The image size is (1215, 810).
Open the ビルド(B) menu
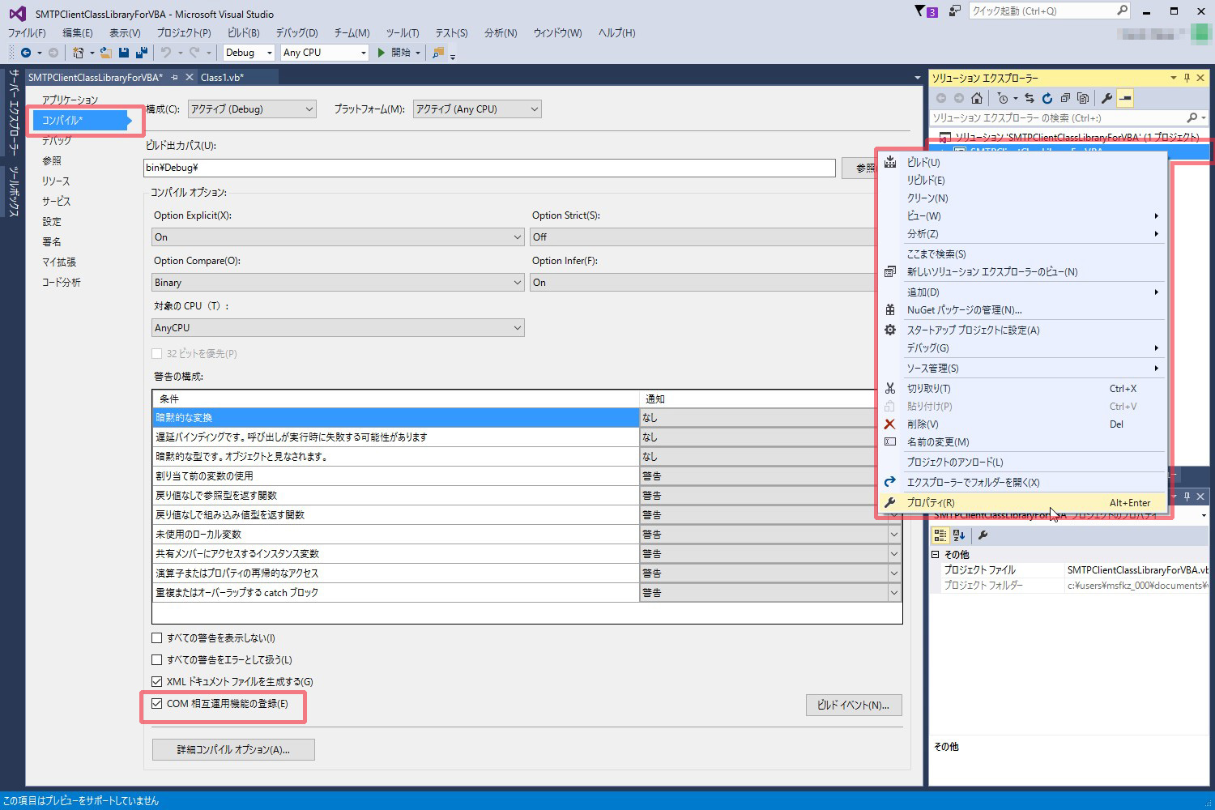click(x=244, y=33)
